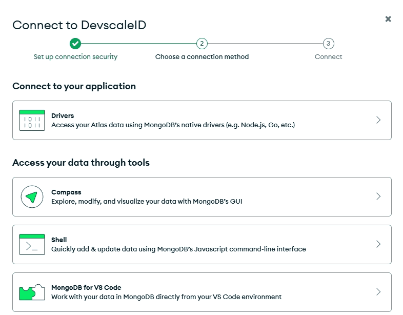Go to the Connect step label
403x315 pixels.
point(328,57)
